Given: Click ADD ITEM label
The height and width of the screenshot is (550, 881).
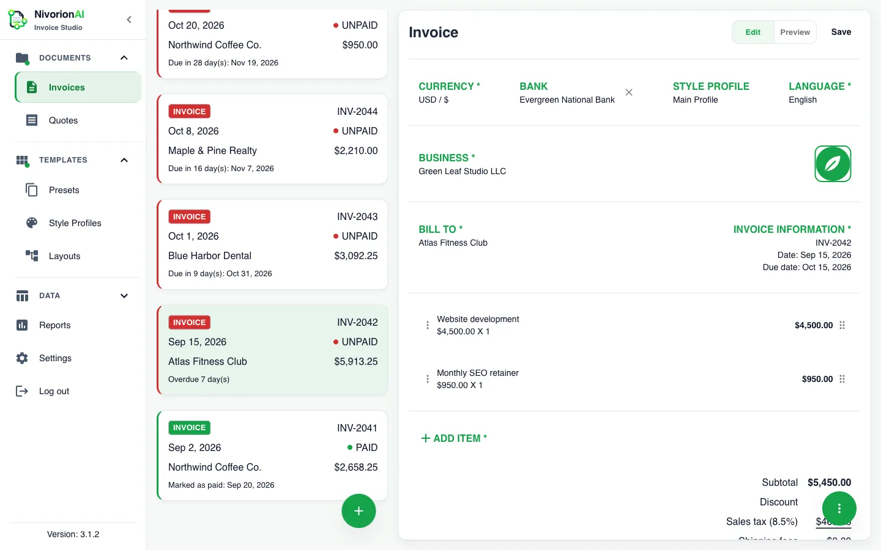Looking at the screenshot, I should tap(460, 438).
